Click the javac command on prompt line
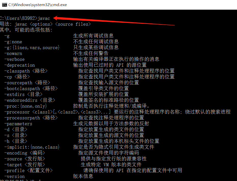The image size is (237, 181). point(44,18)
